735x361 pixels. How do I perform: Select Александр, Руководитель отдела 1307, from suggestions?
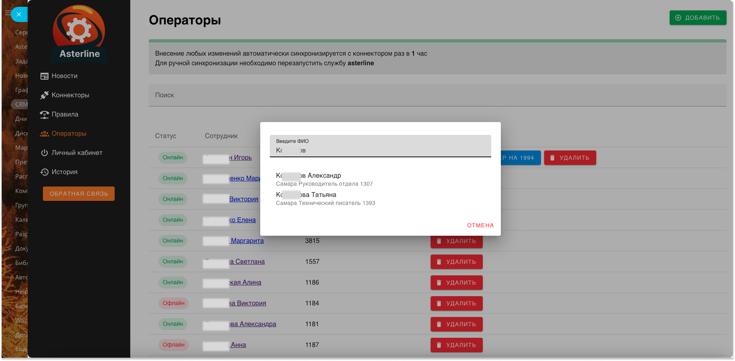click(381, 179)
